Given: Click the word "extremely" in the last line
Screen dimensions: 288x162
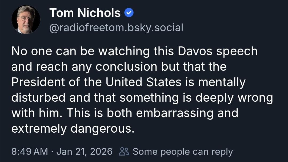Looking at the screenshot, I should (39, 129).
